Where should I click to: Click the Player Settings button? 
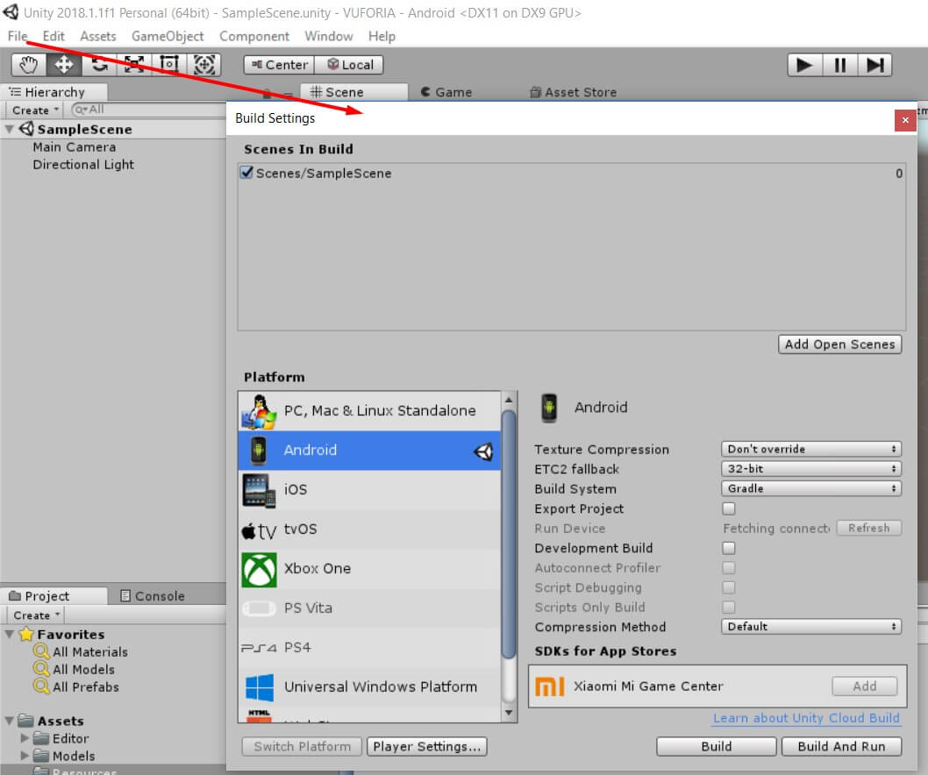[426, 746]
